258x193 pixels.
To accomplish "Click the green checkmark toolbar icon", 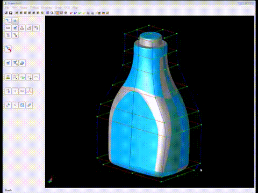I will click(x=80, y=13).
